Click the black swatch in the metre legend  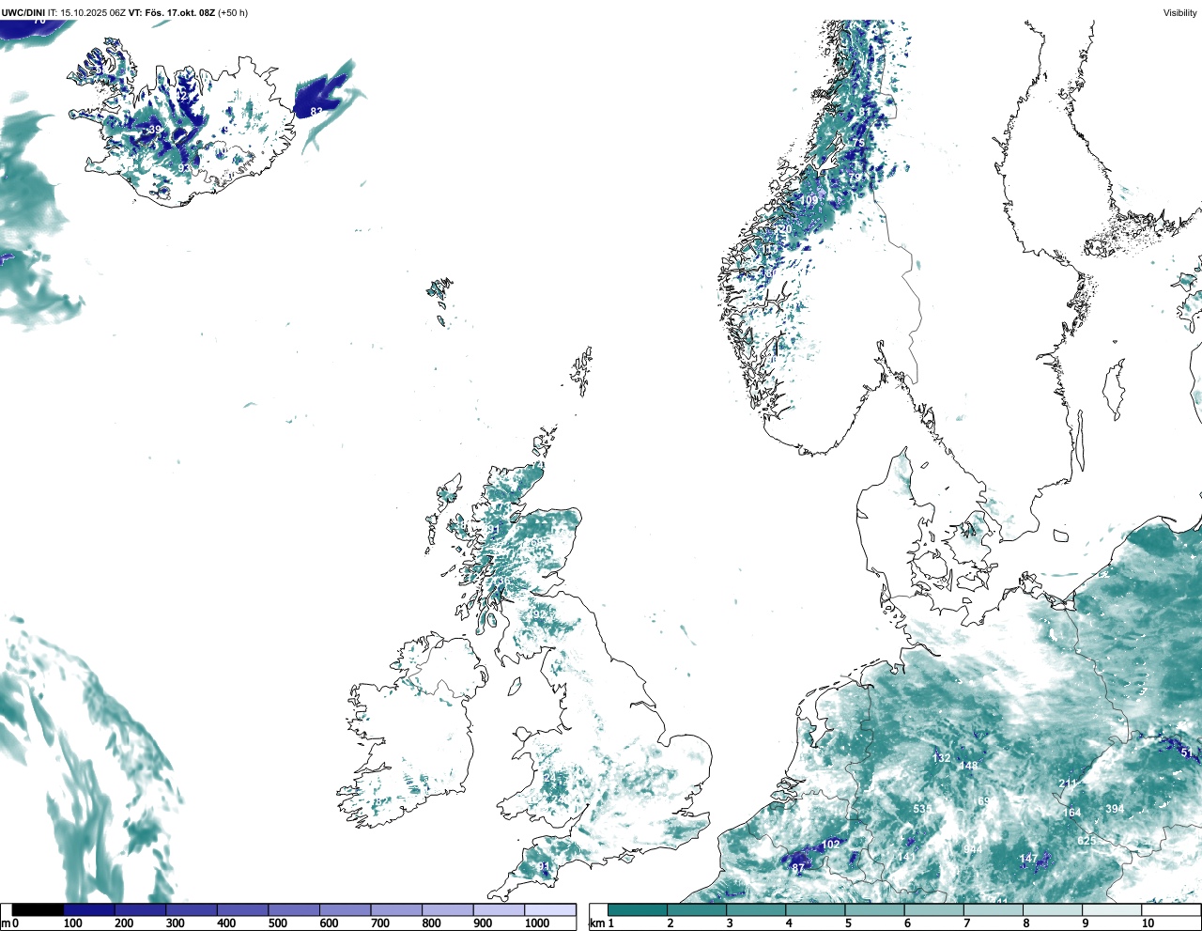[x=38, y=909]
